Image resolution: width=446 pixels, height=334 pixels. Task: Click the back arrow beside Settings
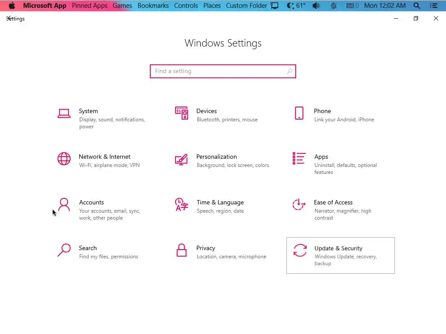pos(9,18)
